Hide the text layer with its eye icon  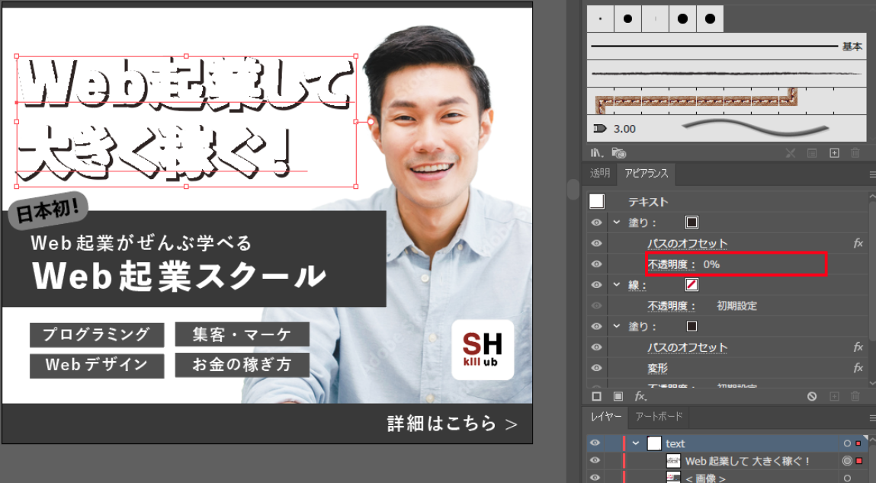pos(595,443)
